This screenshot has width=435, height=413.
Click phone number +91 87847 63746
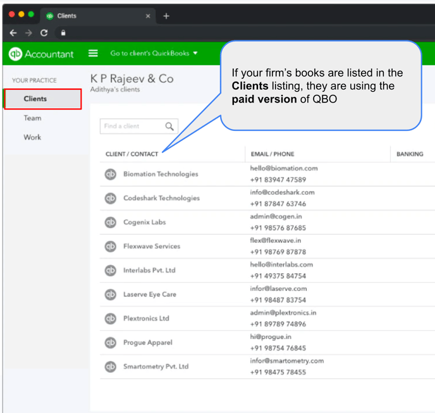point(278,204)
